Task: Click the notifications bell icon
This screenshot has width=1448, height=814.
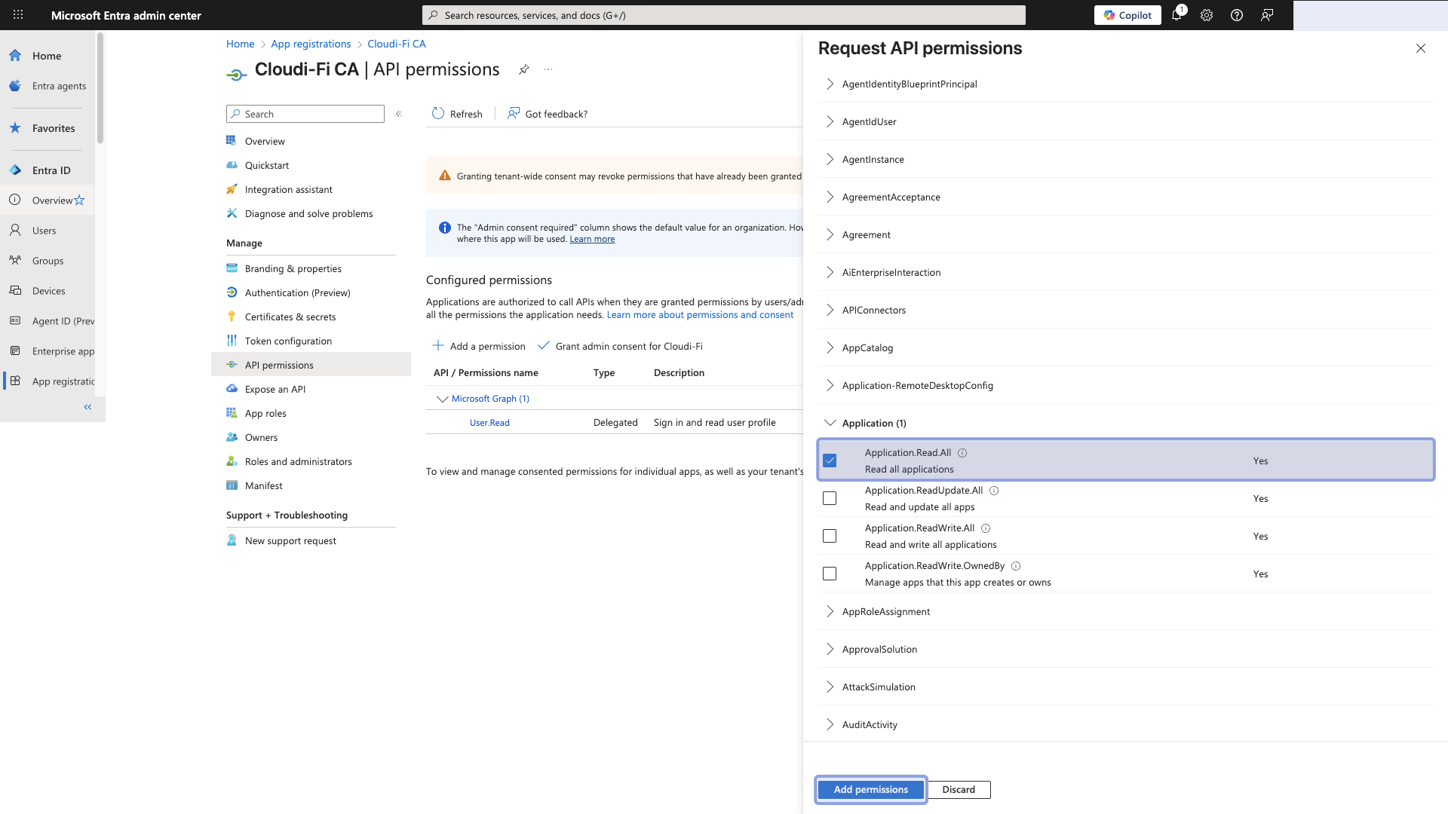Action: point(1177,15)
